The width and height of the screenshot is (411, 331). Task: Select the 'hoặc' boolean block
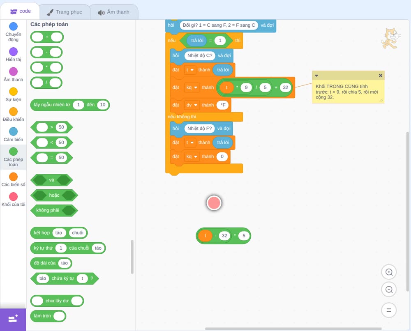54,195
